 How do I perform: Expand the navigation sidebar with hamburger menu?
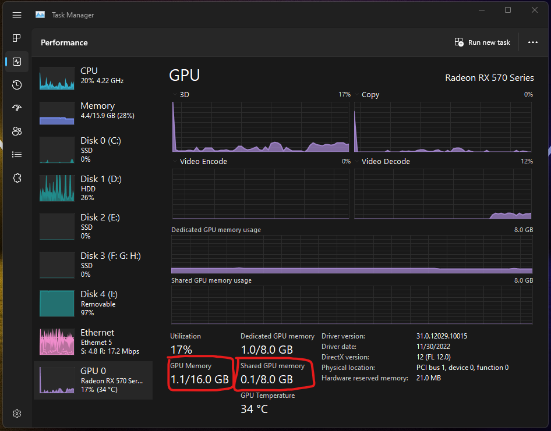coord(16,15)
